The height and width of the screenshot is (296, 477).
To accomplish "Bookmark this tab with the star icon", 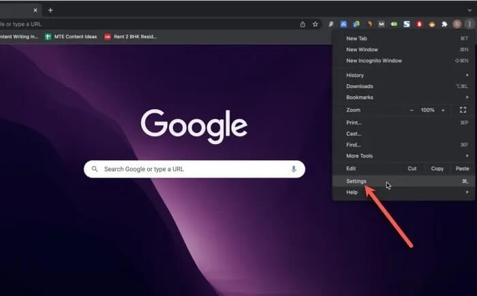I will coord(315,25).
